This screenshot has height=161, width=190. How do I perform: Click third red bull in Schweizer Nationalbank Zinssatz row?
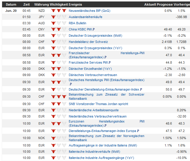click(x=64, y=96)
